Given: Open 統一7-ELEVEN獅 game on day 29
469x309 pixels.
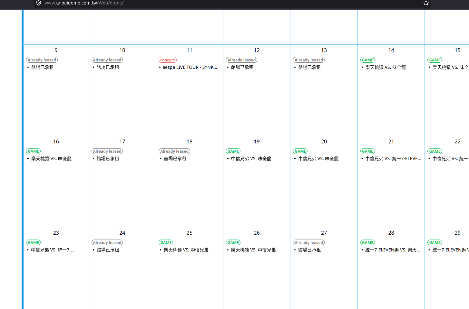Looking at the screenshot, I should 451,250.
